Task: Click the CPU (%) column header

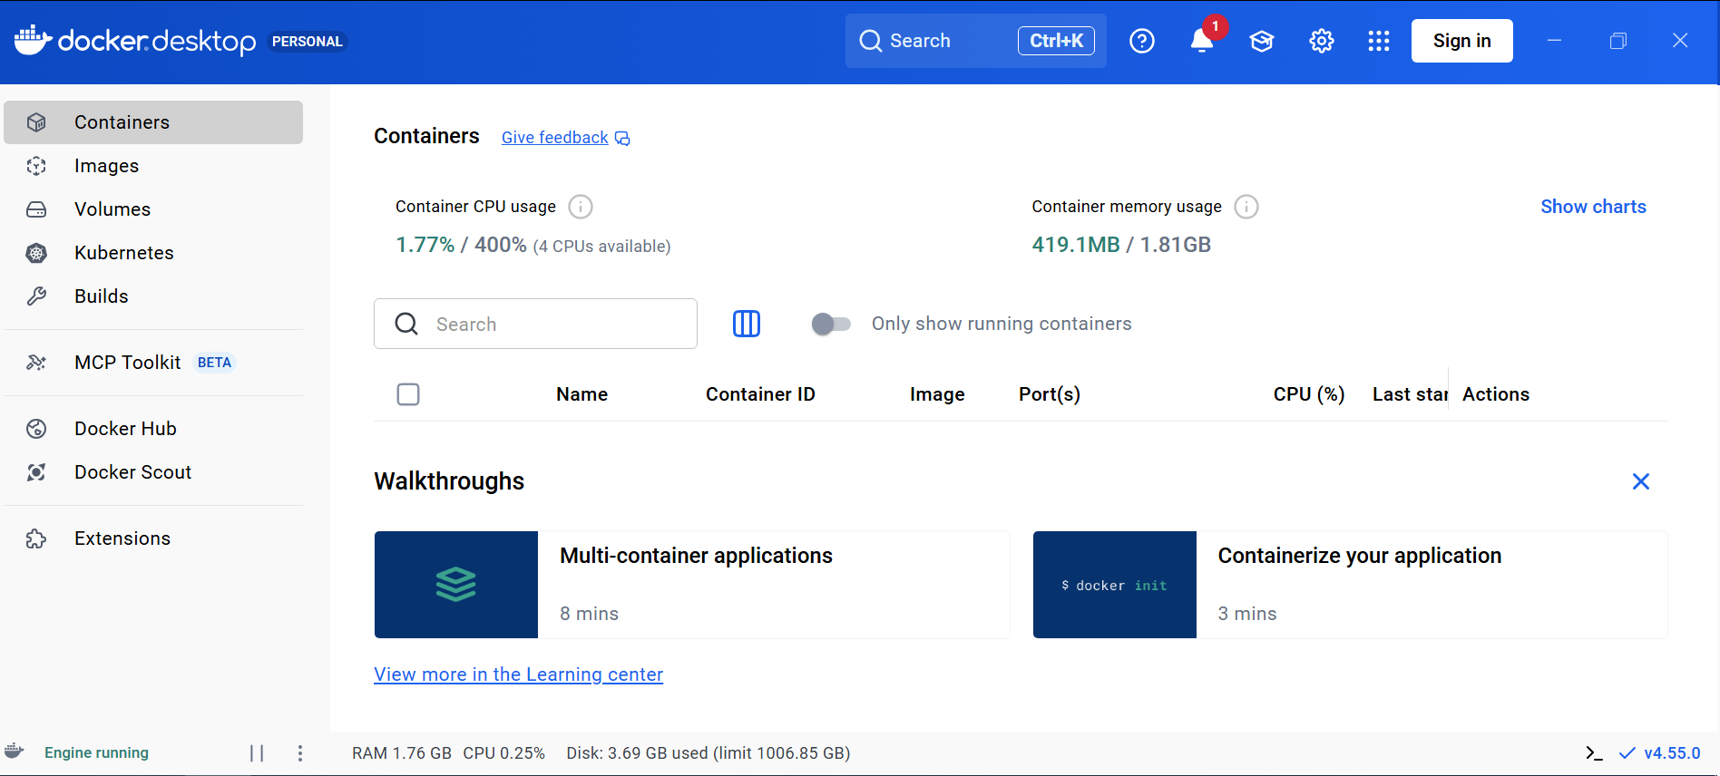Action: pyautogui.click(x=1309, y=394)
